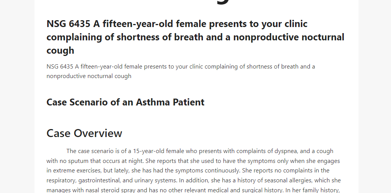Click the partially visible large heading glyph at the top
The height and width of the screenshot is (193, 391).
(222, 2)
